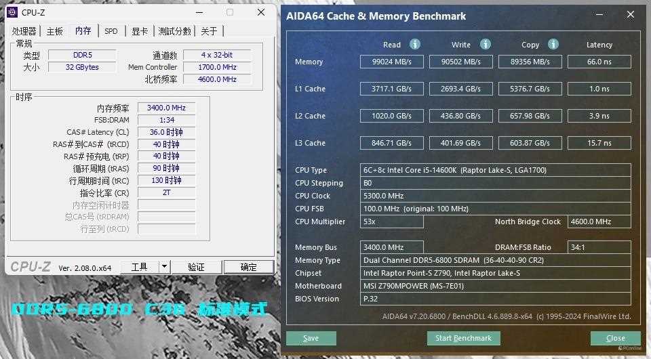The image size is (651, 359).
Task: Click the L3 Cache Read value 846.71 GB/s
Action: click(391, 143)
